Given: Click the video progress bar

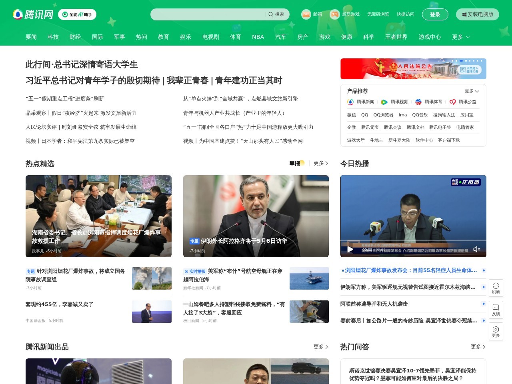Looking at the screenshot, I should pyautogui.click(x=413, y=241).
